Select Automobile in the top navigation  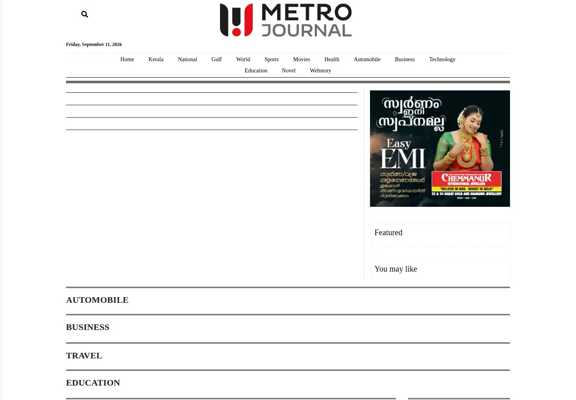coord(367,59)
